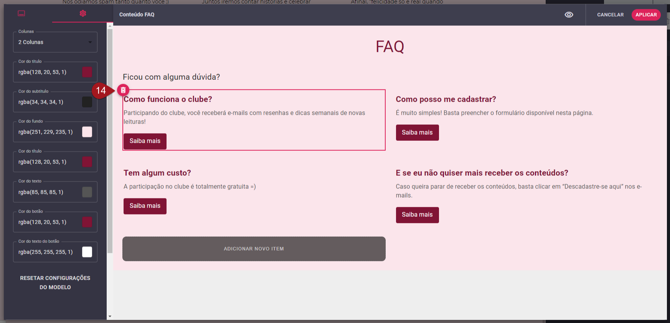
Task: Click Saiba mais under Tem algum custo
Action: coord(145,206)
